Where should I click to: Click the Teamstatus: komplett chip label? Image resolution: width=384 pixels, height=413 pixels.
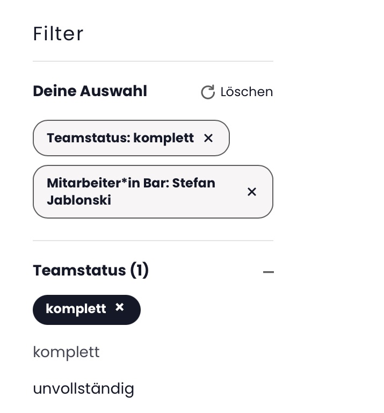click(x=120, y=138)
